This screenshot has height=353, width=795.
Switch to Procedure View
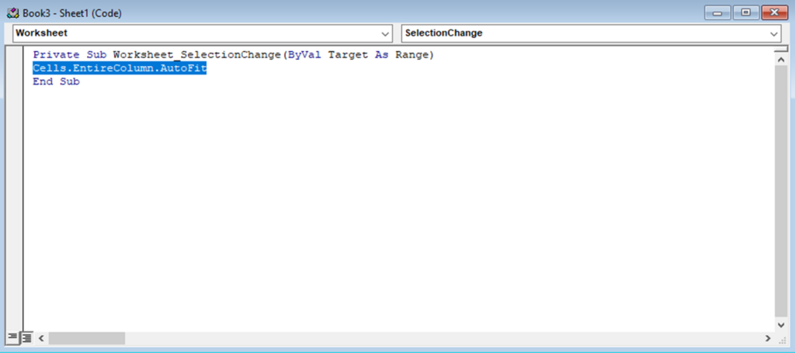12,338
